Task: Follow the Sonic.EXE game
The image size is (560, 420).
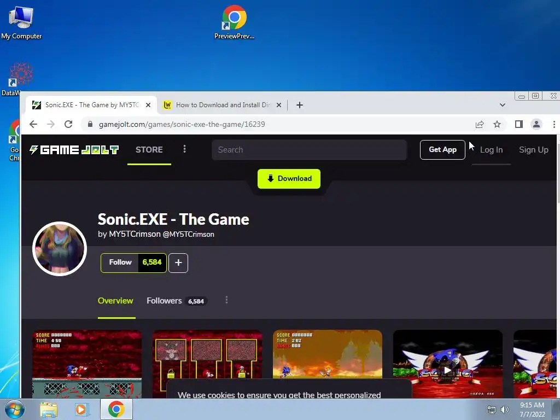Action: coord(120,262)
